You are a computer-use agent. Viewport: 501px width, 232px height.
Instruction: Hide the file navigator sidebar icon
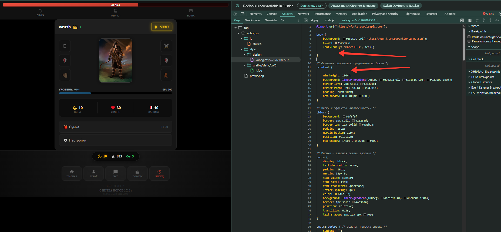pos(306,20)
